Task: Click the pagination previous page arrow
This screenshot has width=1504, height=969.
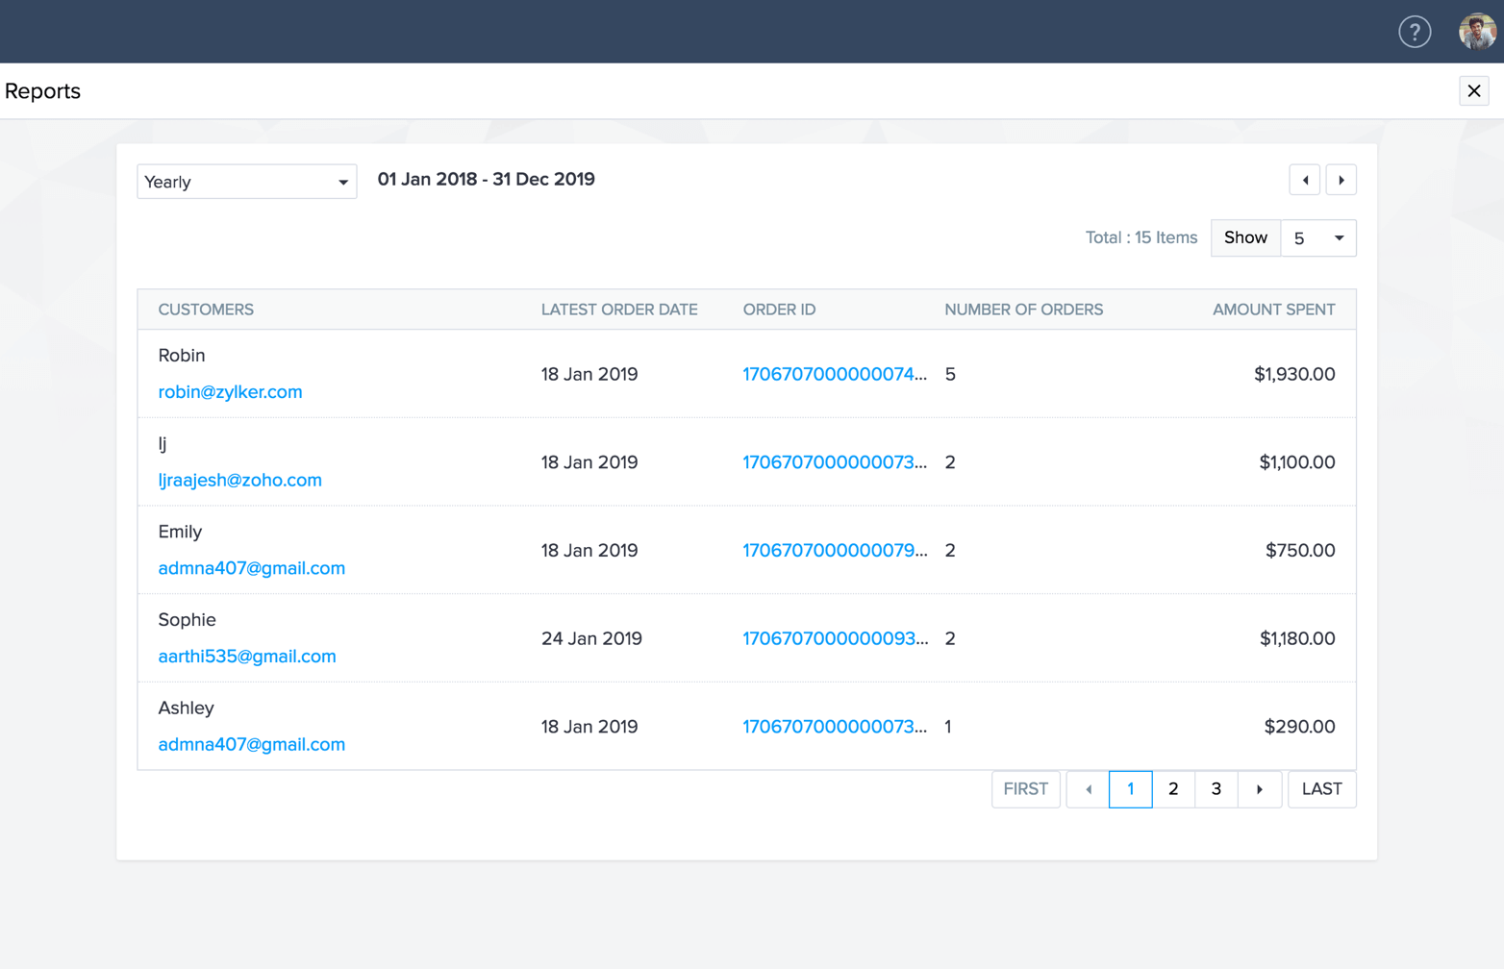Action: coord(1088,789)
